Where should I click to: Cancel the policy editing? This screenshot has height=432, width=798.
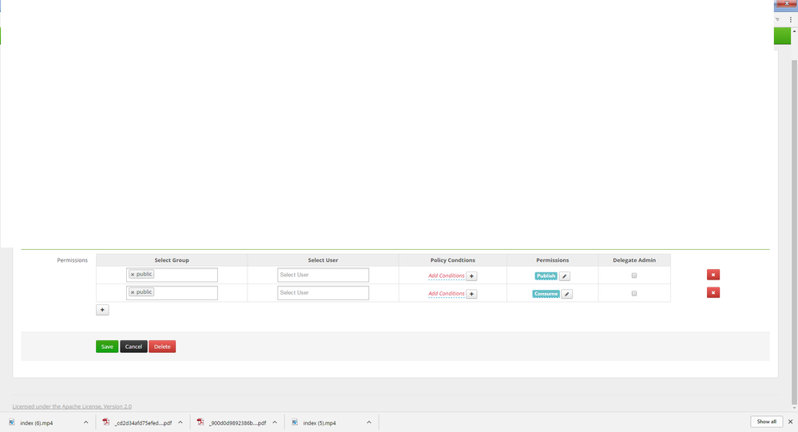133,347
